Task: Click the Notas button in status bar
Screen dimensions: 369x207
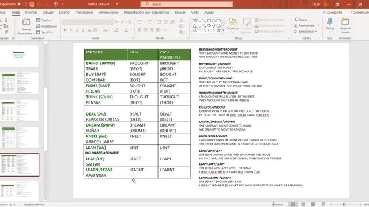Action: pyautogui.click(x=277, y=205)
